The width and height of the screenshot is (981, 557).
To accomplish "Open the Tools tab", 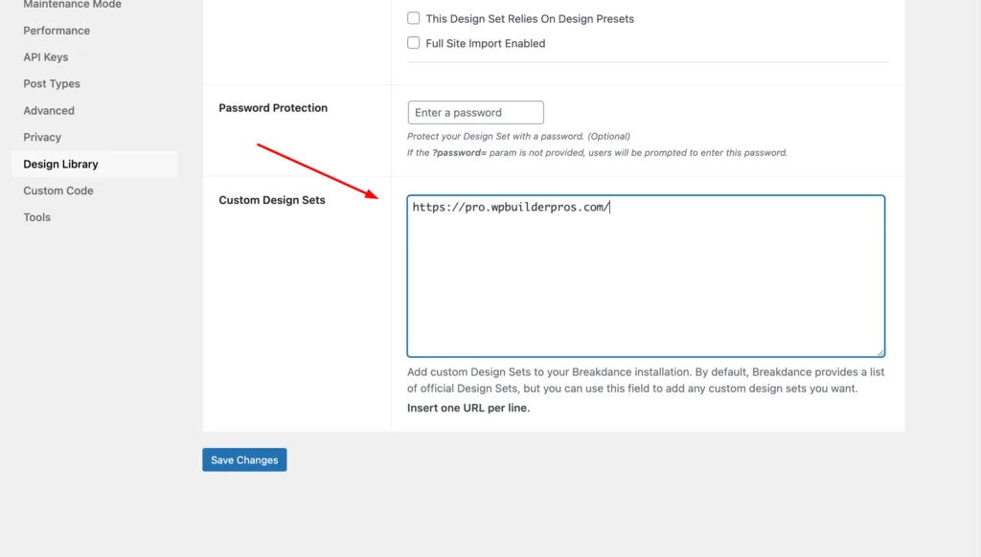I will point(37,217).
